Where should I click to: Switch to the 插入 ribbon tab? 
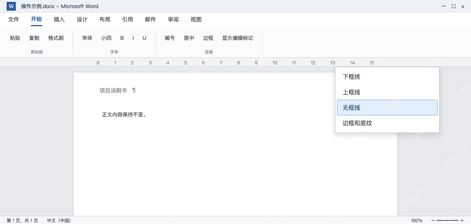point(59,20)
